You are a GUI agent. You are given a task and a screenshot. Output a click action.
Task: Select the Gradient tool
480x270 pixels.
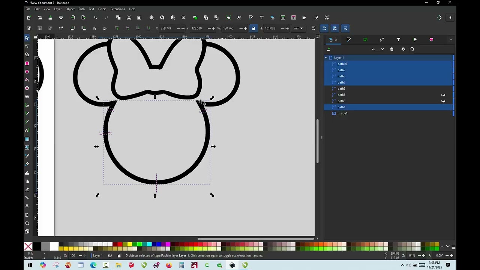pos(27,139)
